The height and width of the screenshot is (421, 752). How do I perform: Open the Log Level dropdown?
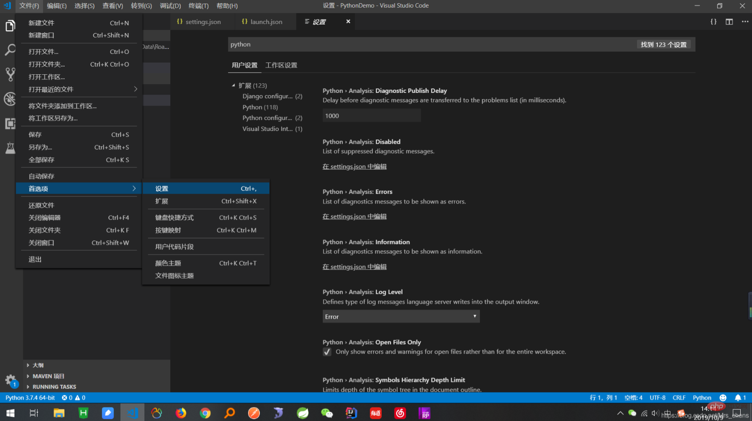point(401,316)
